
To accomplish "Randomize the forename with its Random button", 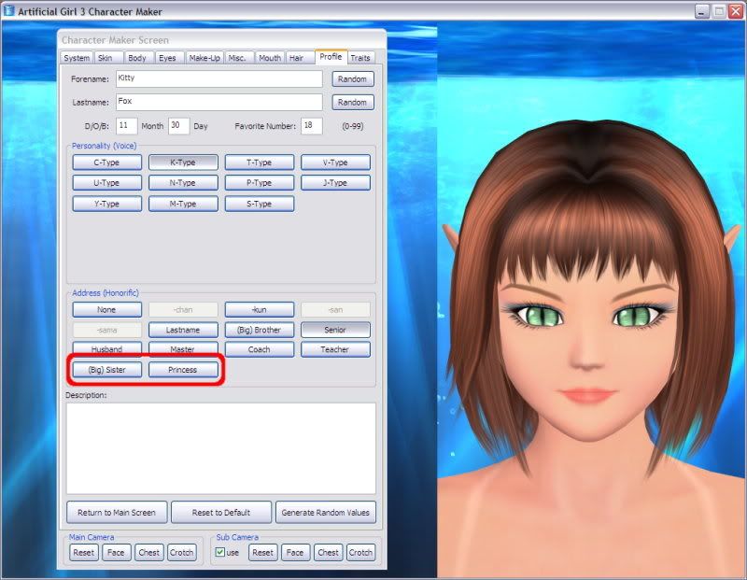I will [x=353, y=79].
